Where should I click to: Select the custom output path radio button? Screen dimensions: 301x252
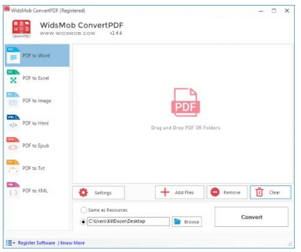83,222
